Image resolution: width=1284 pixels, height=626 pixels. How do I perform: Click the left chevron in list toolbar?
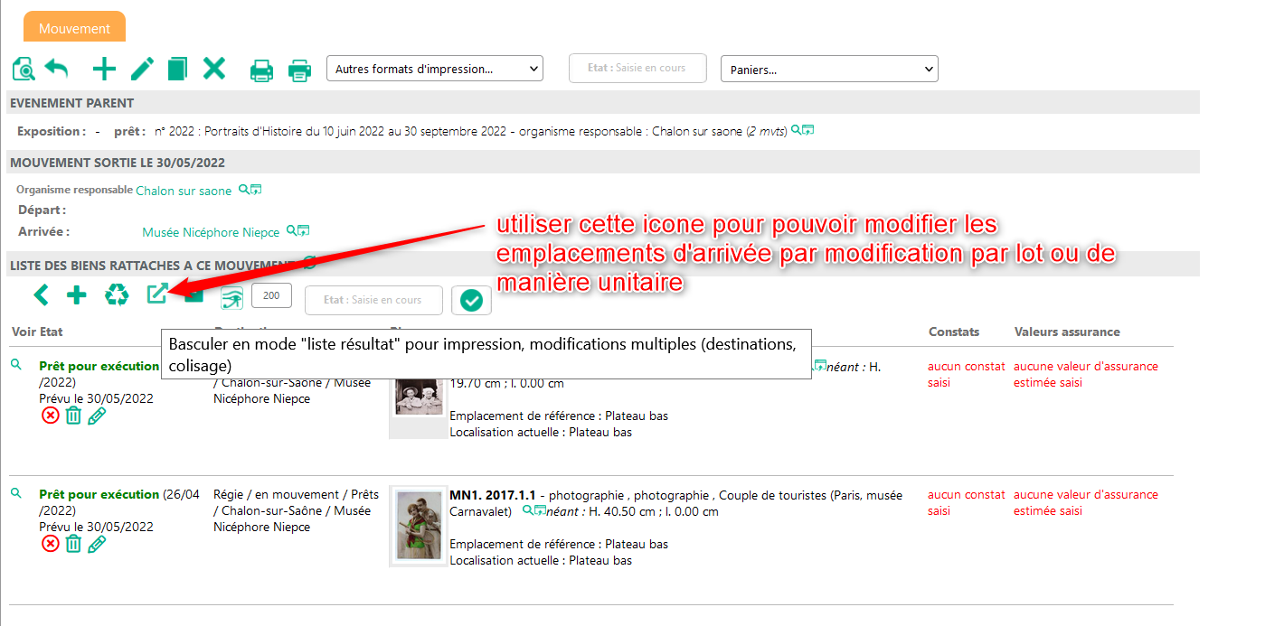[41, 294]
